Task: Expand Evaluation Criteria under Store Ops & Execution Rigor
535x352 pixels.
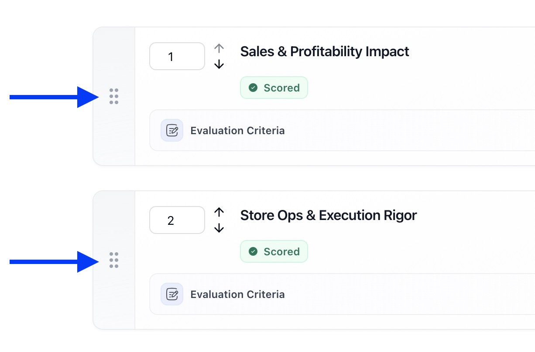Action: [237, 294]
